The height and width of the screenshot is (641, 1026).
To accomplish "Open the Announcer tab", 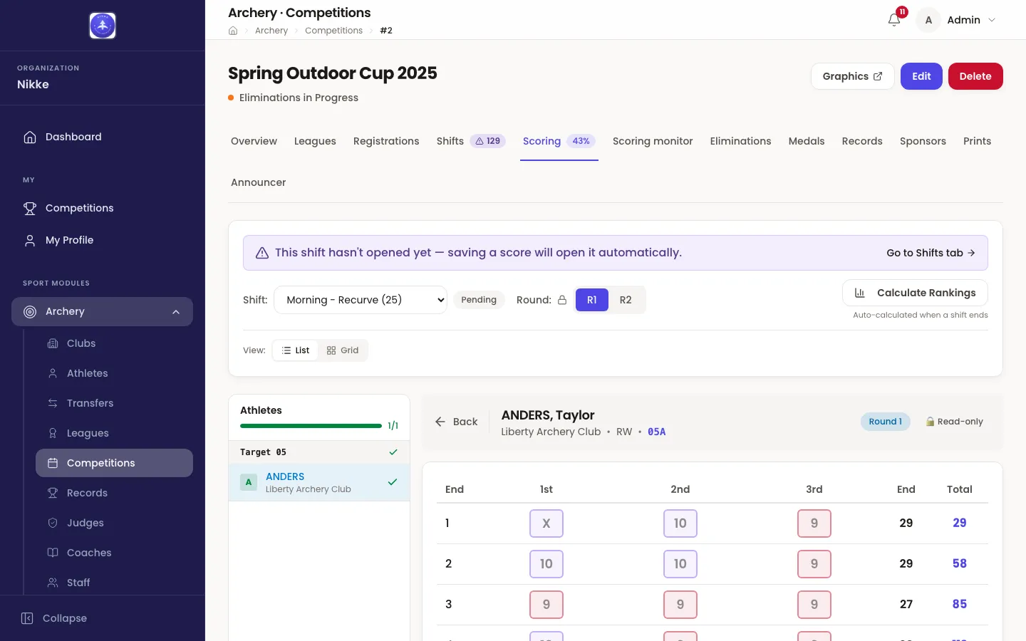I will click(259, 182).
